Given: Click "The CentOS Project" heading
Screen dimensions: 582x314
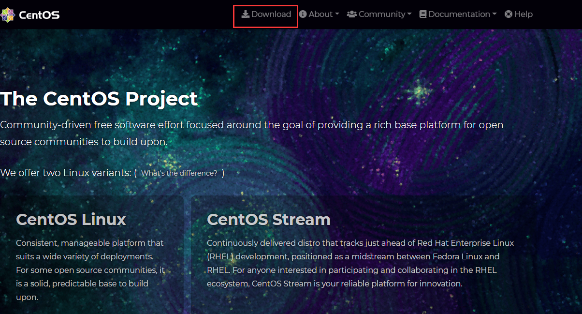Looking at the screenshot, I should click(x=99, y=99).
